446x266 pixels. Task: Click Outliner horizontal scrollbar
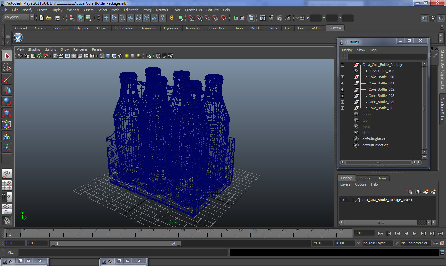pos(378,162)
